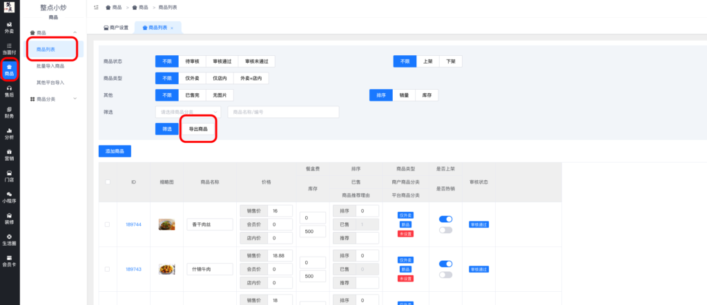
Task: Collapse the 商品 menu group
Action: [52, 32]
